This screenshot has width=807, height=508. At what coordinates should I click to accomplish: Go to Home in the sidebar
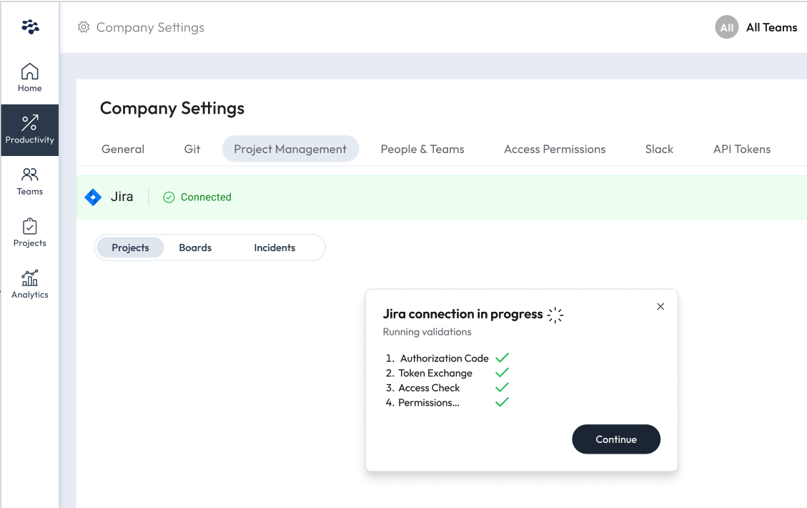(30, 77)
